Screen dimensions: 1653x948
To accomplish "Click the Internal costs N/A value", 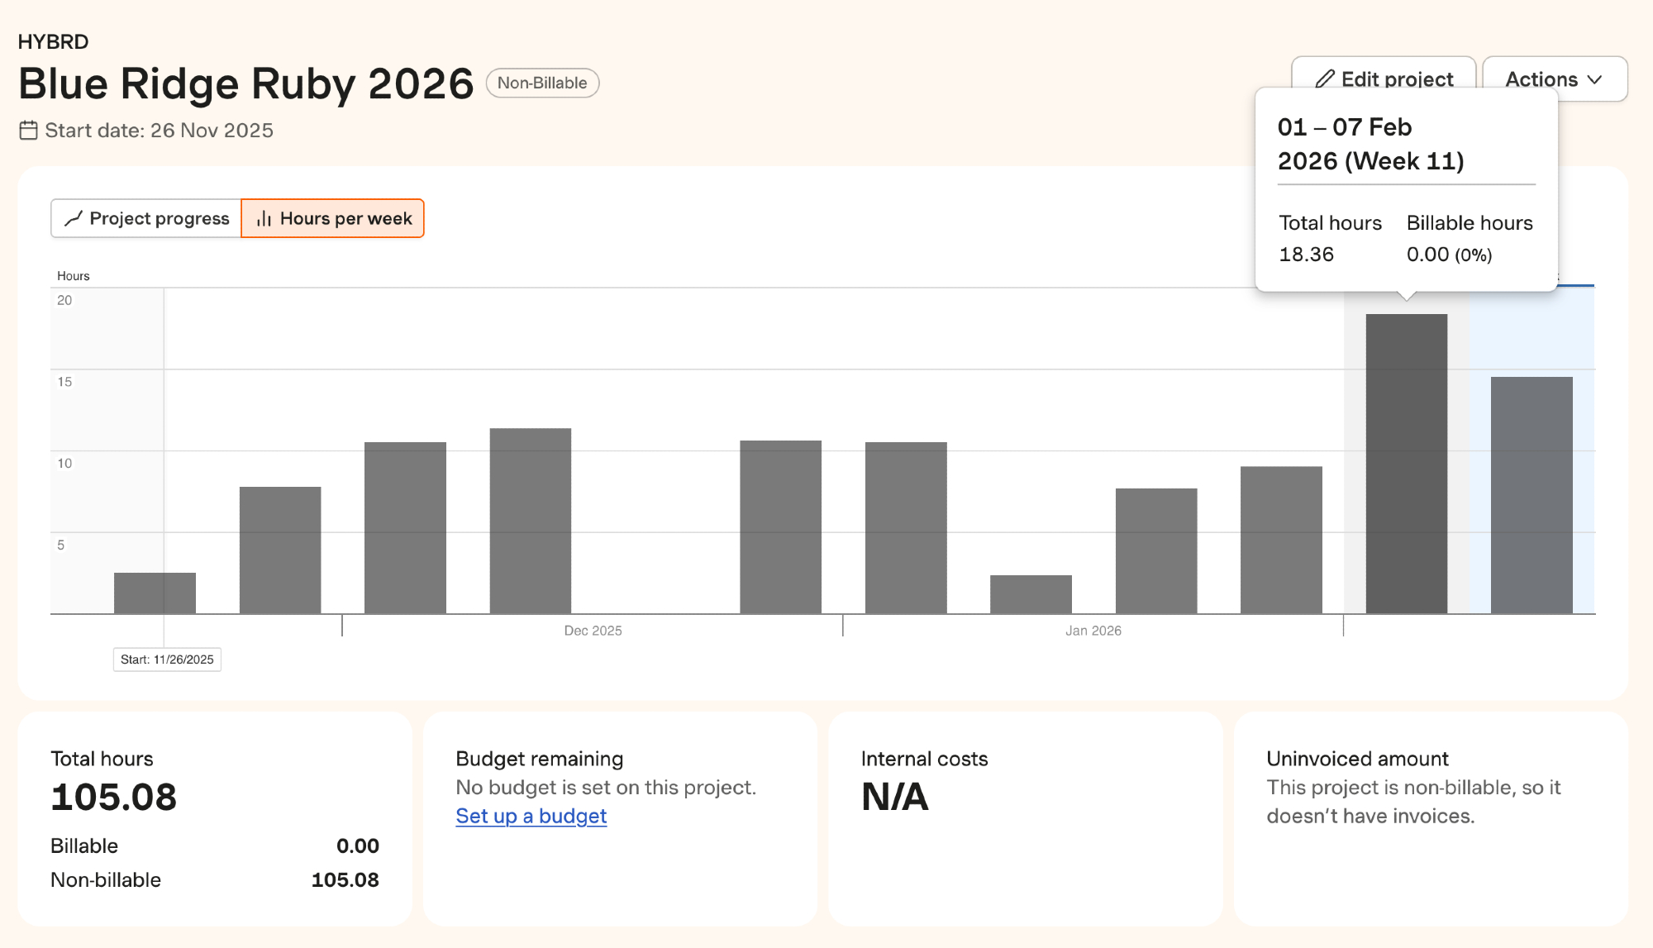I will [x=894, y=797].
